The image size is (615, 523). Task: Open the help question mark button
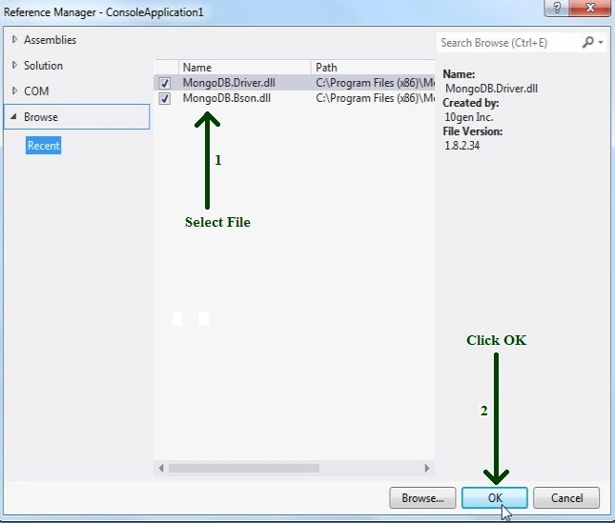point(557,8)
